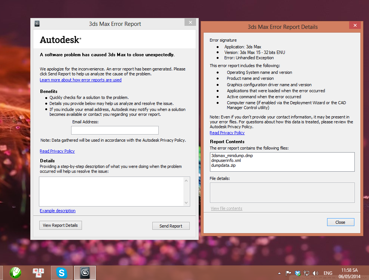Click the Email Address input field
This screenshot has width=369, height=280.
click(115, 130)
